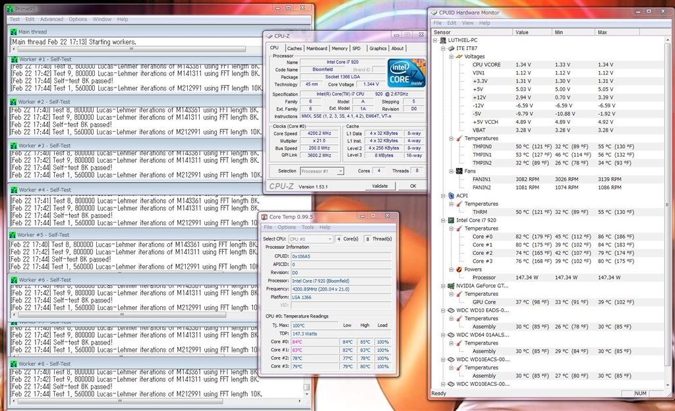Click the Worker #8 horizontal scrollbar thumb
Image resolution: width=675 pixels, height=411 pixels.
click(120, 401)
